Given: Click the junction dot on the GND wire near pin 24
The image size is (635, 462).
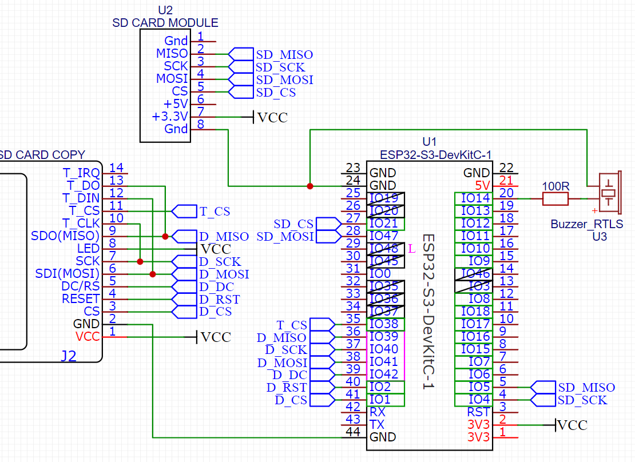Looking at the screenshot, I should (310, 186).
